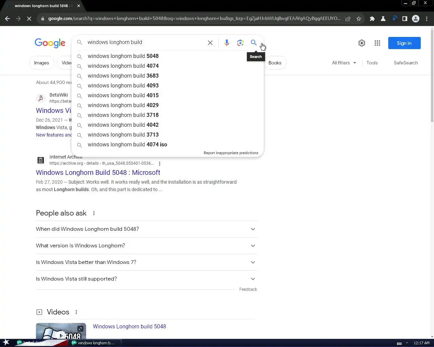This screenshot has width=434, height=347.
Task: Open the Extensions puzzle icon
Action: click(372, 19)
